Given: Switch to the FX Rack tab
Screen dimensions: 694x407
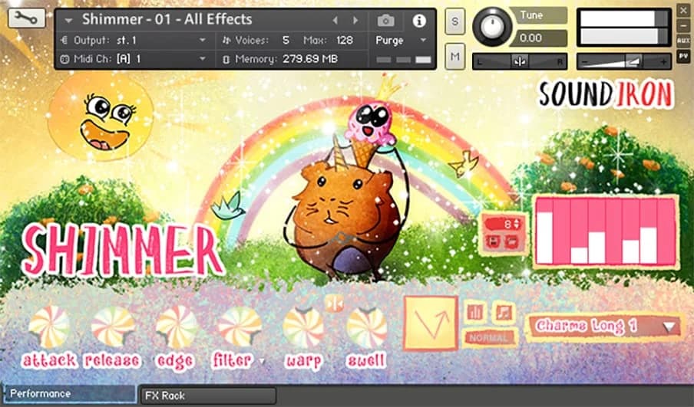Looking at the screenshot, I should click(x=208, y=396).
